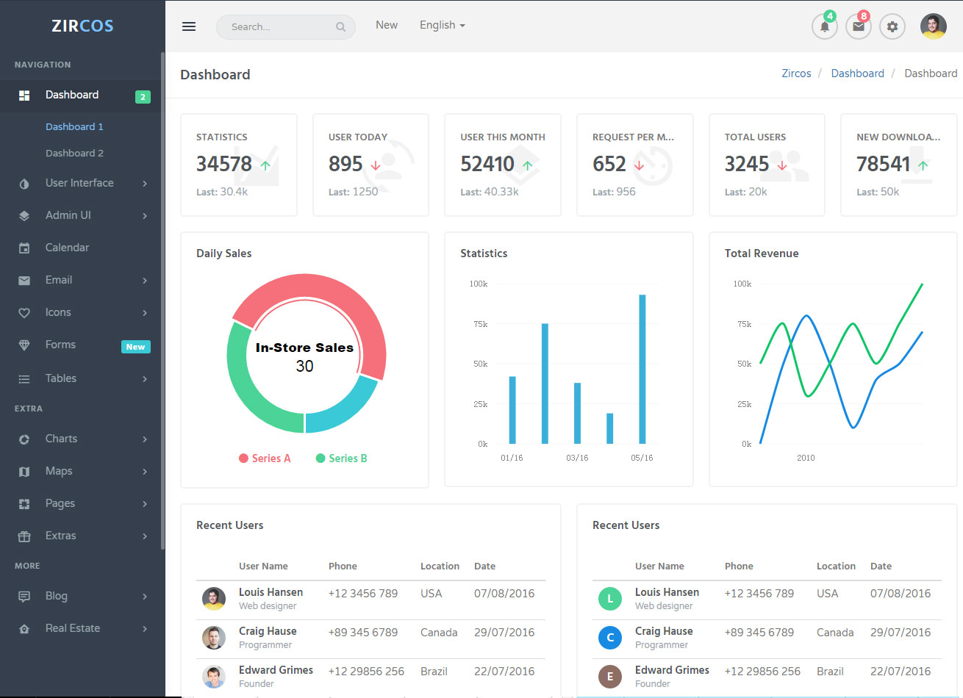
Task: Expand the Charts sidebar menu
Action: click(x=61, y=439)
